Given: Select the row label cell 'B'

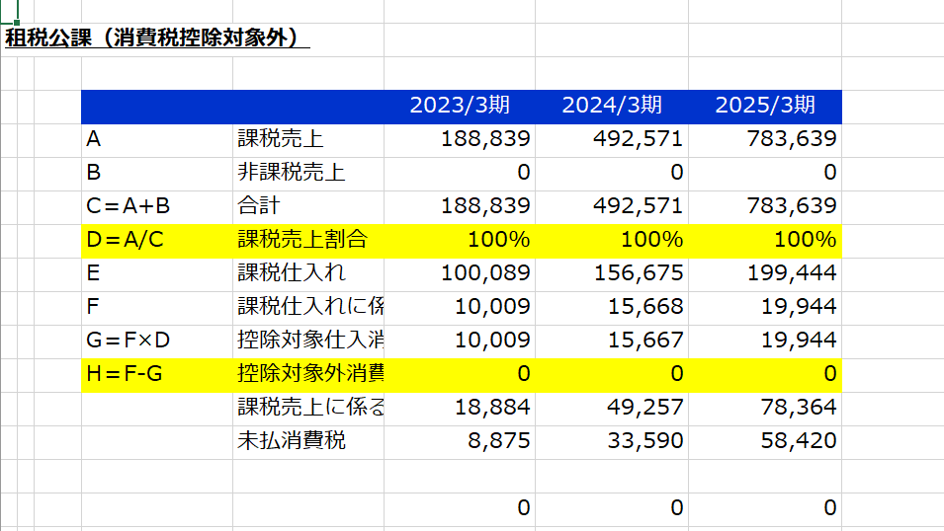Looking at the screenshot, I should pos(157,173).
